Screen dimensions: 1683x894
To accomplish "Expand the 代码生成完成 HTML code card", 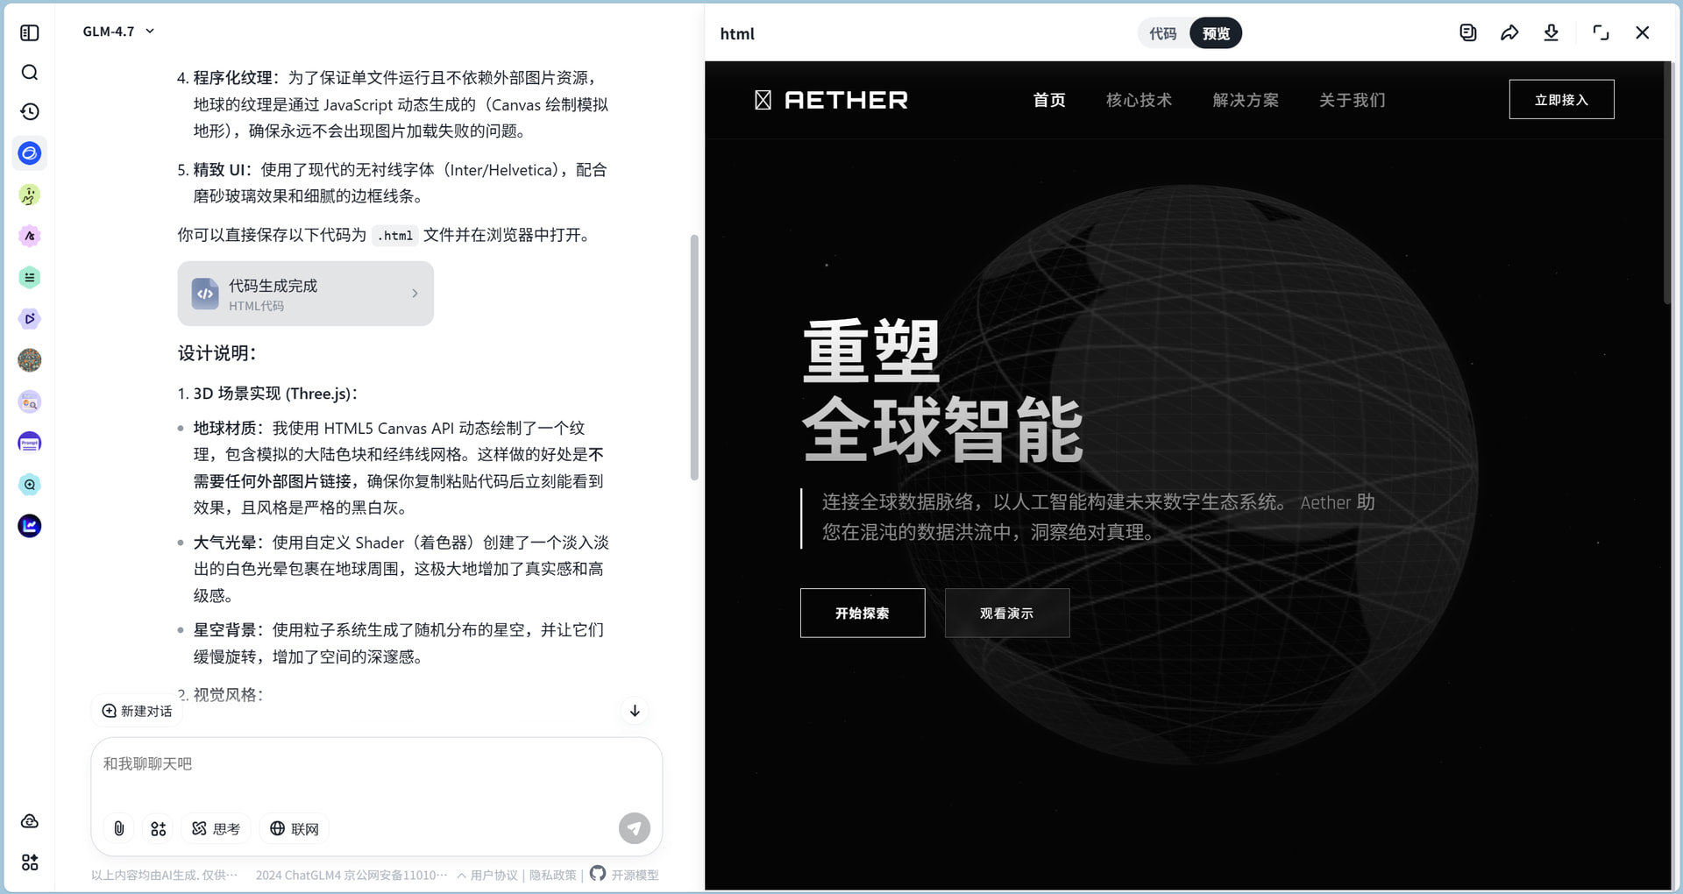I will 305,294.
